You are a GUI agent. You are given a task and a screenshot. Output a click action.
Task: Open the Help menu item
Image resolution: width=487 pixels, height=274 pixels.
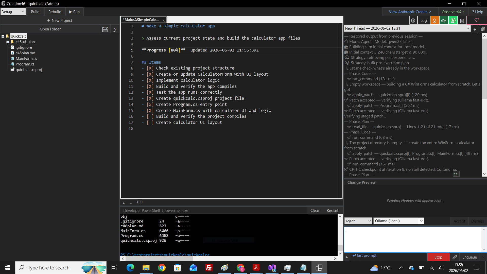click(x=477, y=12)
